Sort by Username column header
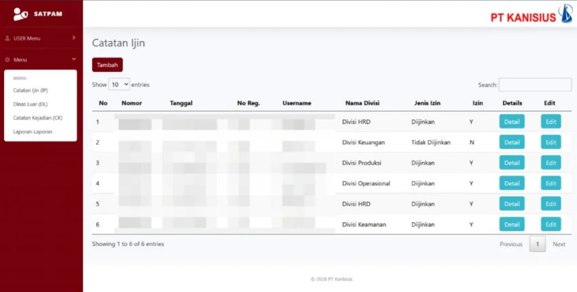 297,103
